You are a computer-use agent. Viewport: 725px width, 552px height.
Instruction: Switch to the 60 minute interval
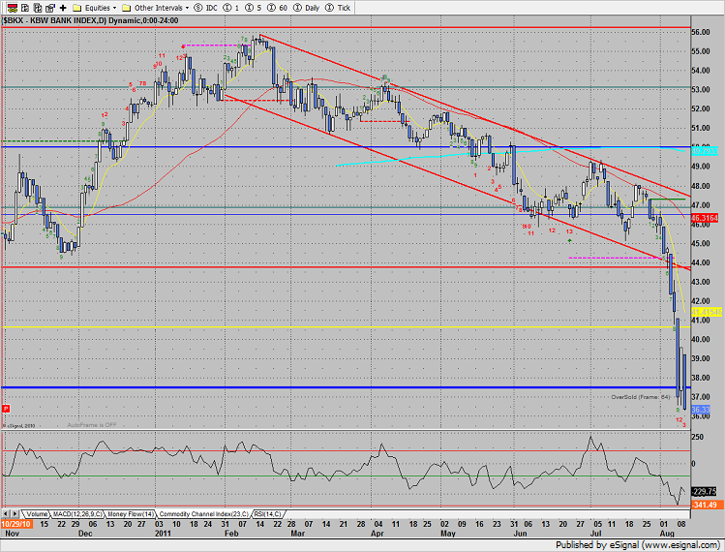(277, 8)
